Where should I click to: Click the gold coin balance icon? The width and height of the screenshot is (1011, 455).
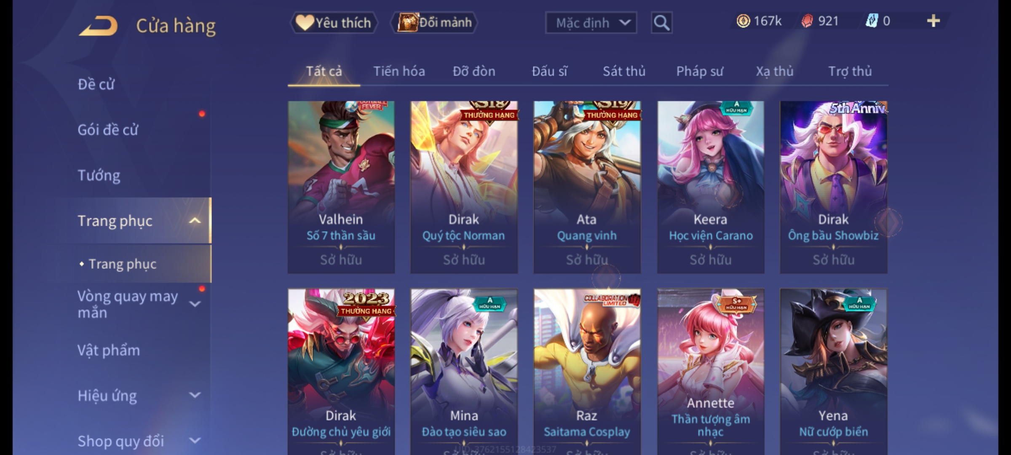pyautogui.click(x=743, y=21)
